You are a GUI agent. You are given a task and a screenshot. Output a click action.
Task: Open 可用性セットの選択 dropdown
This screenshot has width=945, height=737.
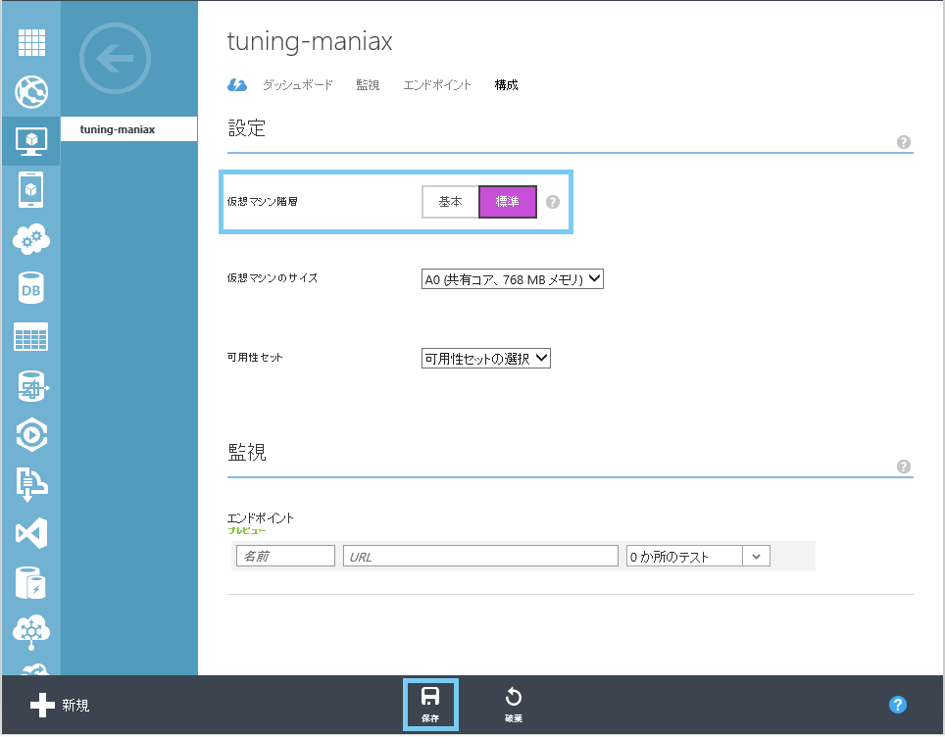(x=486, y=359)
